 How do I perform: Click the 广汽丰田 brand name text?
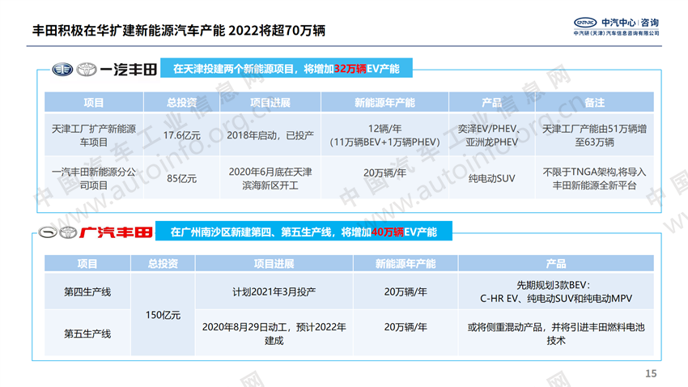pyautogui.click(x=117, y=232)
